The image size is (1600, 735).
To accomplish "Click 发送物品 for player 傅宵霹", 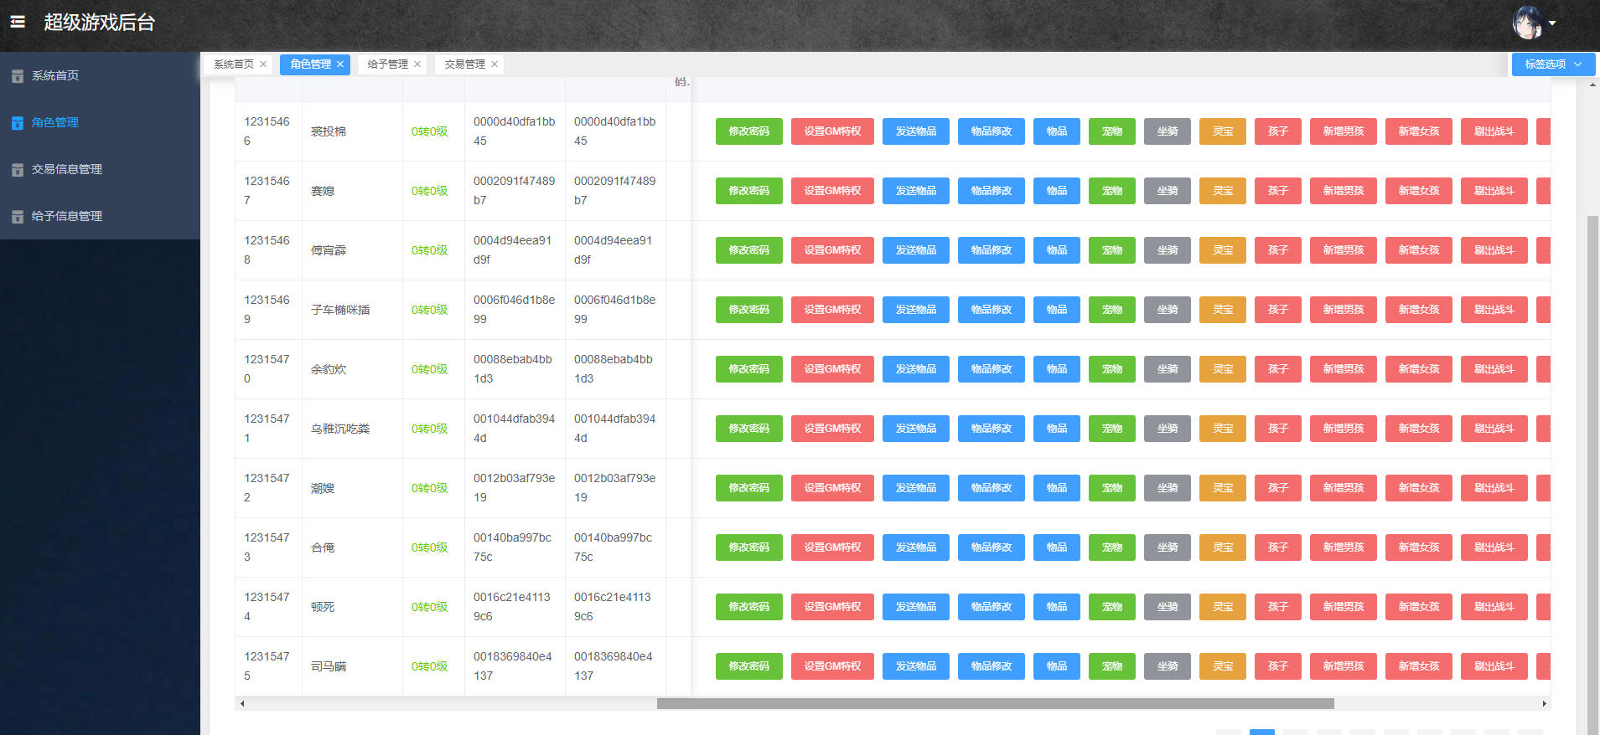I will click(915, 250).
